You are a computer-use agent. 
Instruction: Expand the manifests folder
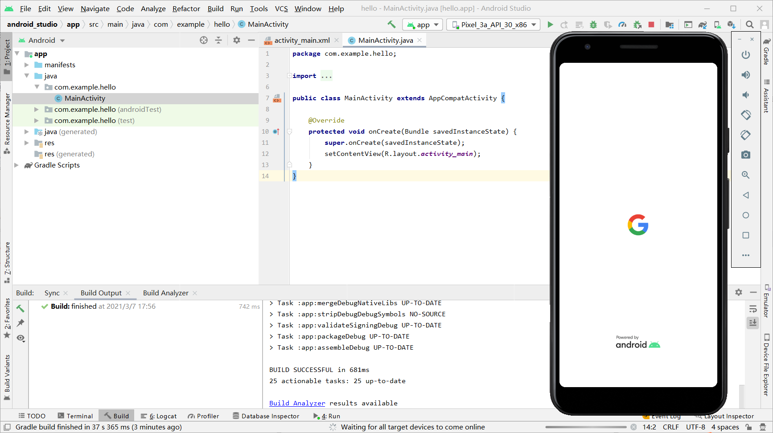click(x=27, y=65)
